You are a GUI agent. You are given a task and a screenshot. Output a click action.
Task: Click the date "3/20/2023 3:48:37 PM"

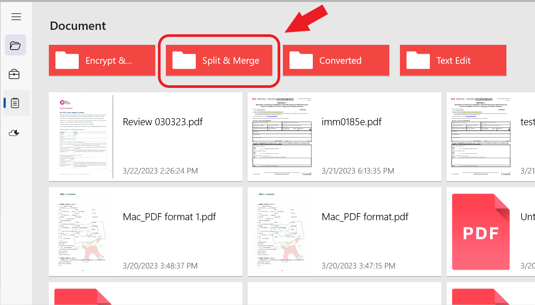(160, 265)
